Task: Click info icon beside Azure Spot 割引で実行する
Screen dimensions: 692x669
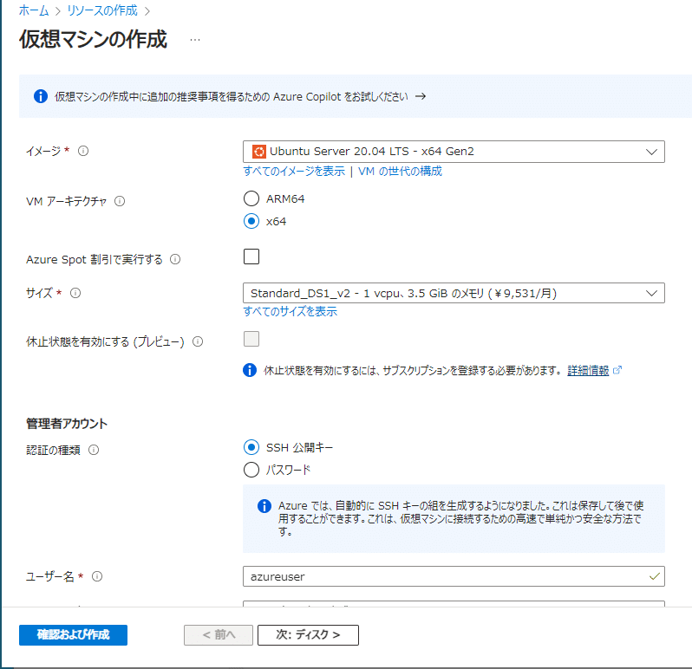Action: tap(175, 259)
